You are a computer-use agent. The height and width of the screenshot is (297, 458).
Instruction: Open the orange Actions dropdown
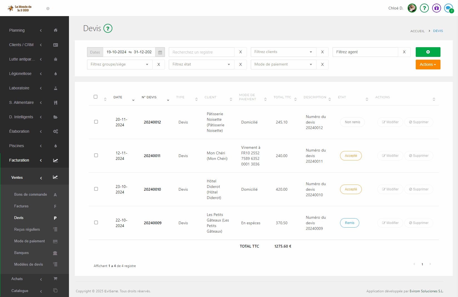point(428,64)
